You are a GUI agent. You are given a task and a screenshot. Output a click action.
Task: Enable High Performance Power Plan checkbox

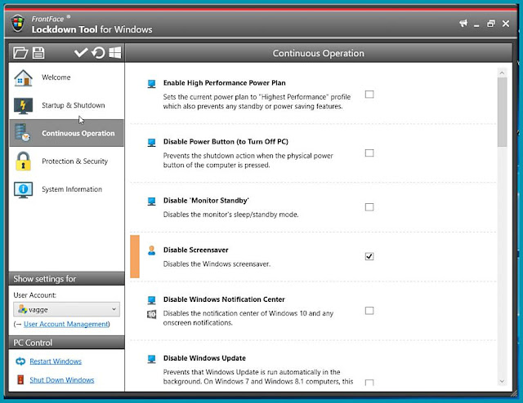pyautogui.click(x=369, y=95)
